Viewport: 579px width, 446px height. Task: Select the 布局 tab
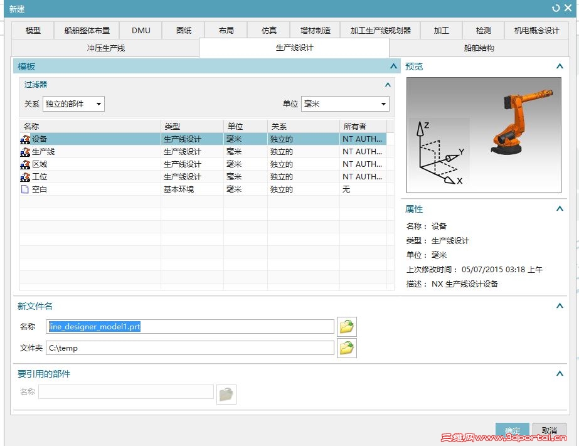coord(226,30)
